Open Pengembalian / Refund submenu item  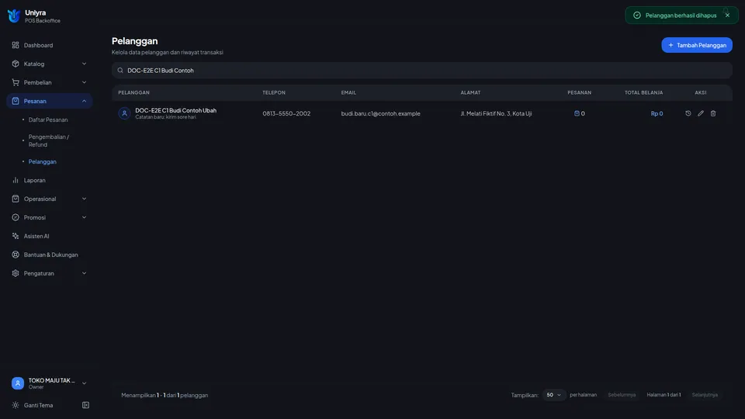coord(48,140)
